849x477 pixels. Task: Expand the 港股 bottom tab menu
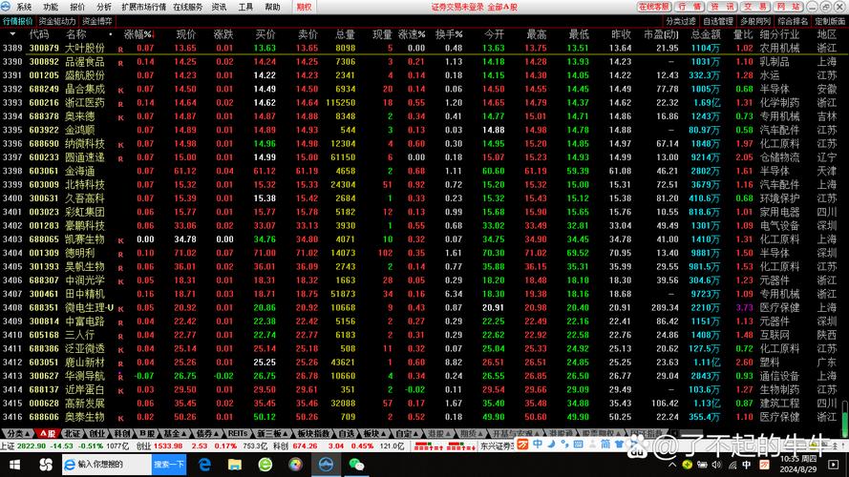click(449, 433)
